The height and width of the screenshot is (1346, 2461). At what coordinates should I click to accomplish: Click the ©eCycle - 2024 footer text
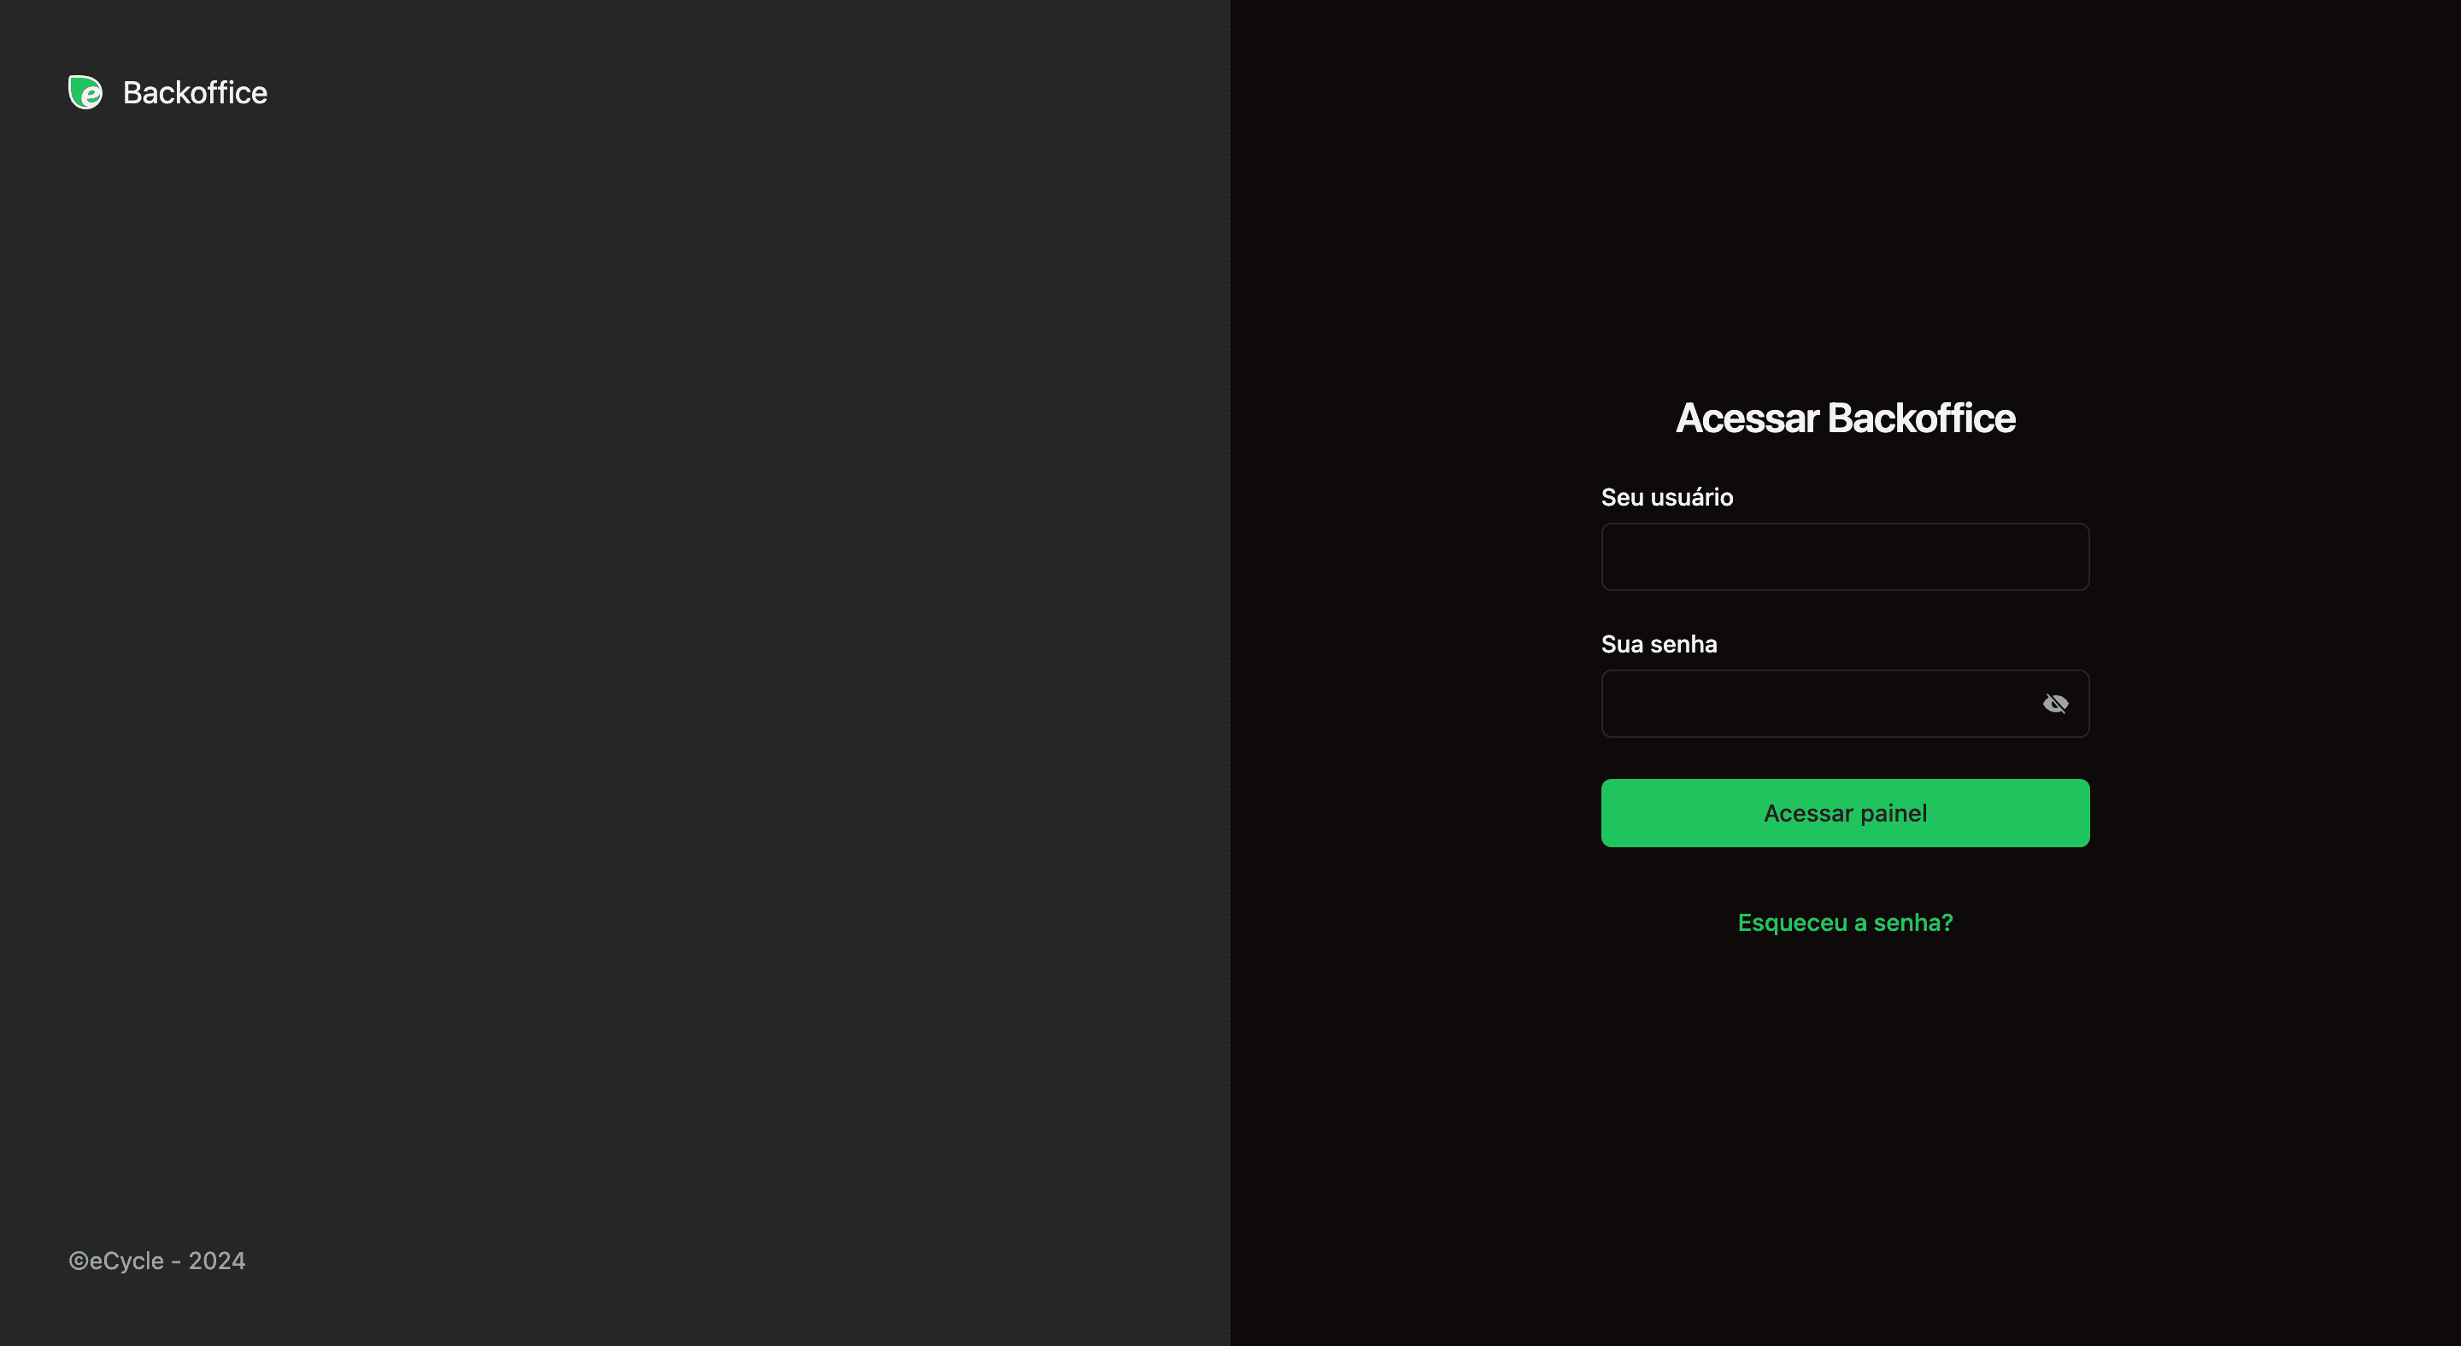pos(156,1261)
